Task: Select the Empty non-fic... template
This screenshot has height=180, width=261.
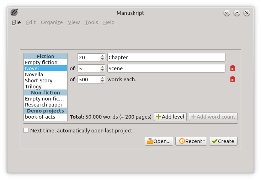Action: coord(46,99)
